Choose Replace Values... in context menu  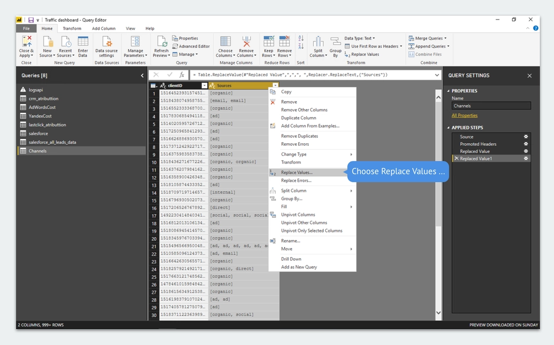point(312,172)
